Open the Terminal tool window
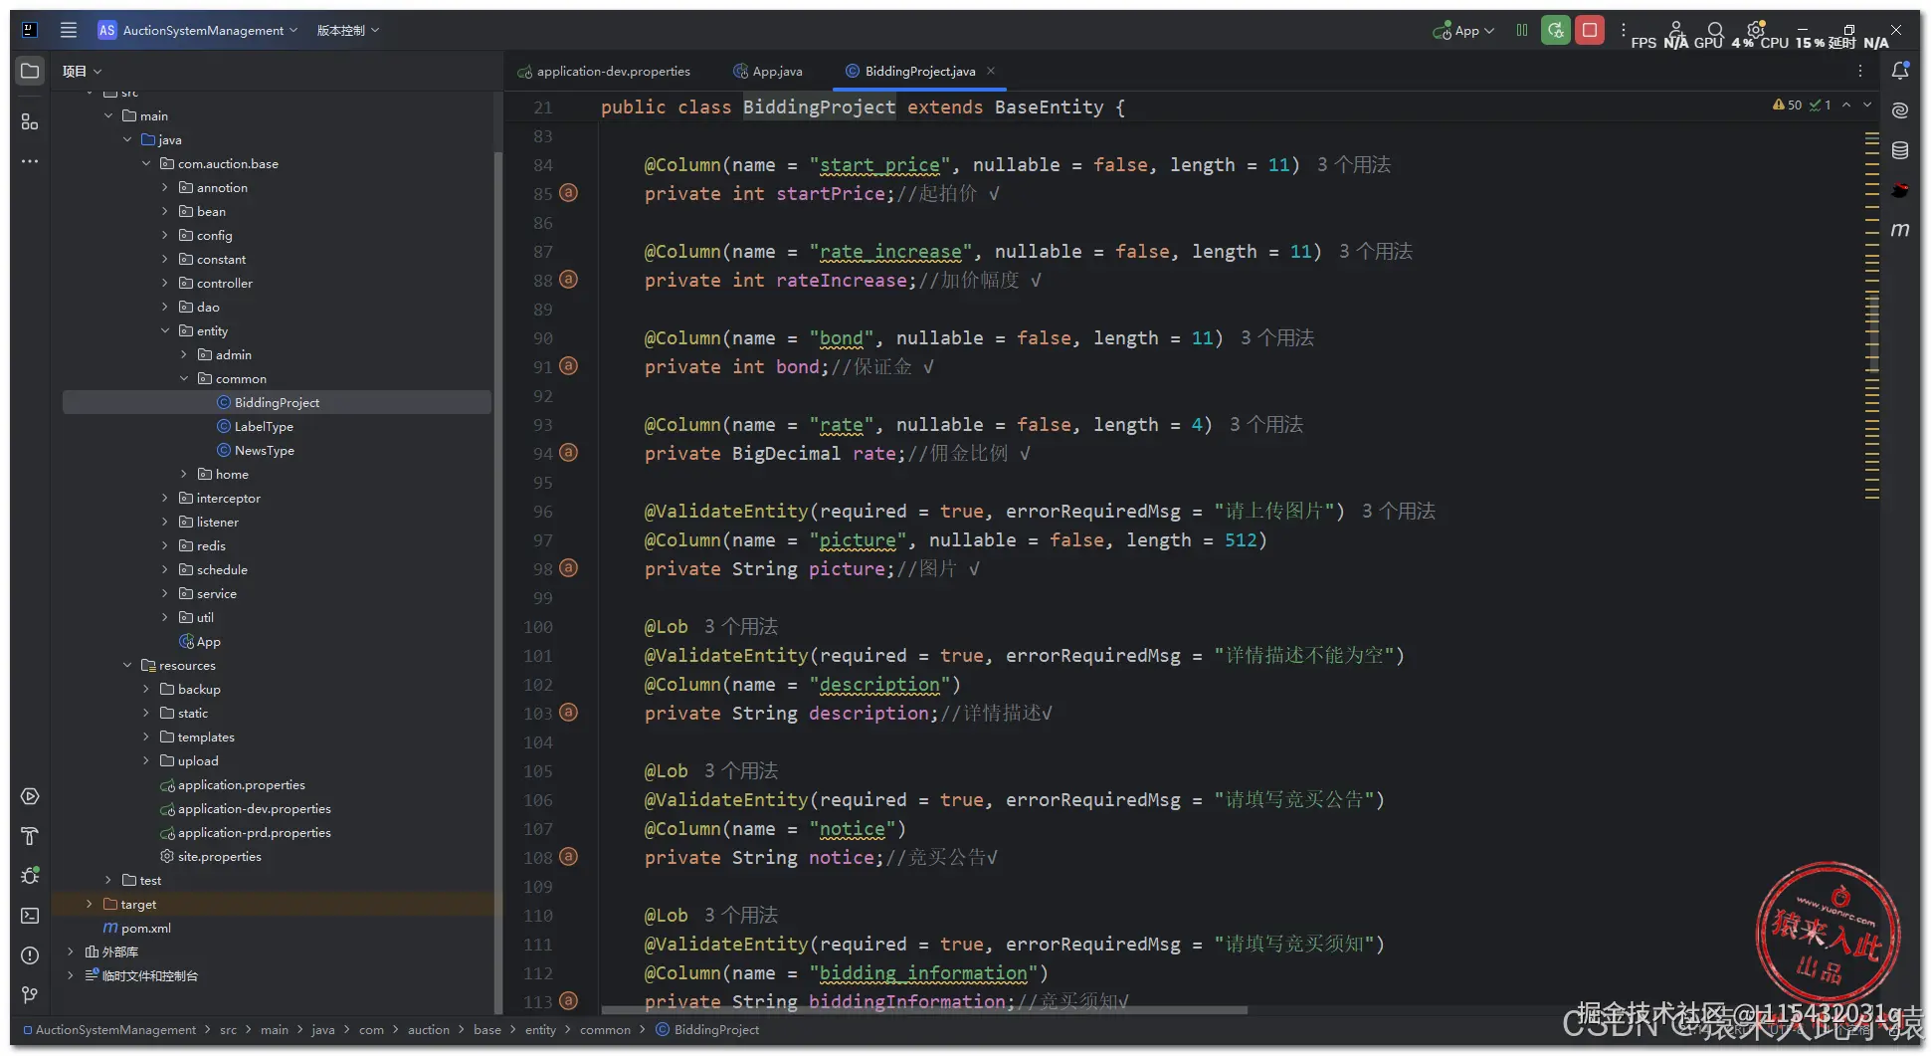 click(30, 916)
